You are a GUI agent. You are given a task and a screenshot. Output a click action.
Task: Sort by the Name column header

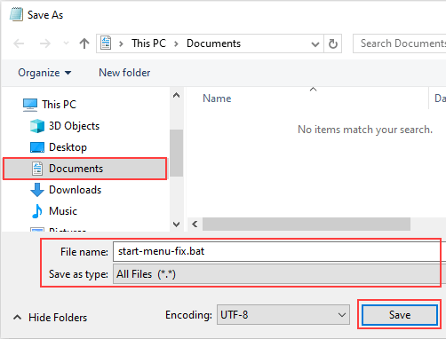tap(217, 99)
